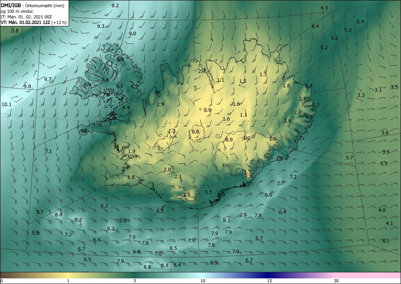Click the 2.0 value in south Iceland
Viewport: 401px width, 284px height.
167,170
